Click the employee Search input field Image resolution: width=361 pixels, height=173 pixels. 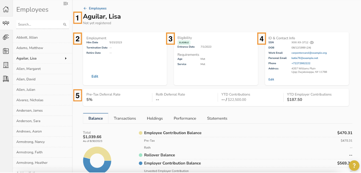[x=39, y=25]
